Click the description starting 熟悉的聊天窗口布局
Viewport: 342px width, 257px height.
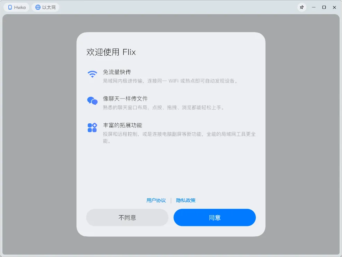click(x=164, y=107)
